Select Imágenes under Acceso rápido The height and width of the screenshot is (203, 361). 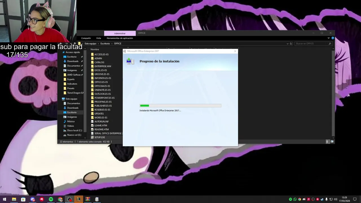pos(72,70)
